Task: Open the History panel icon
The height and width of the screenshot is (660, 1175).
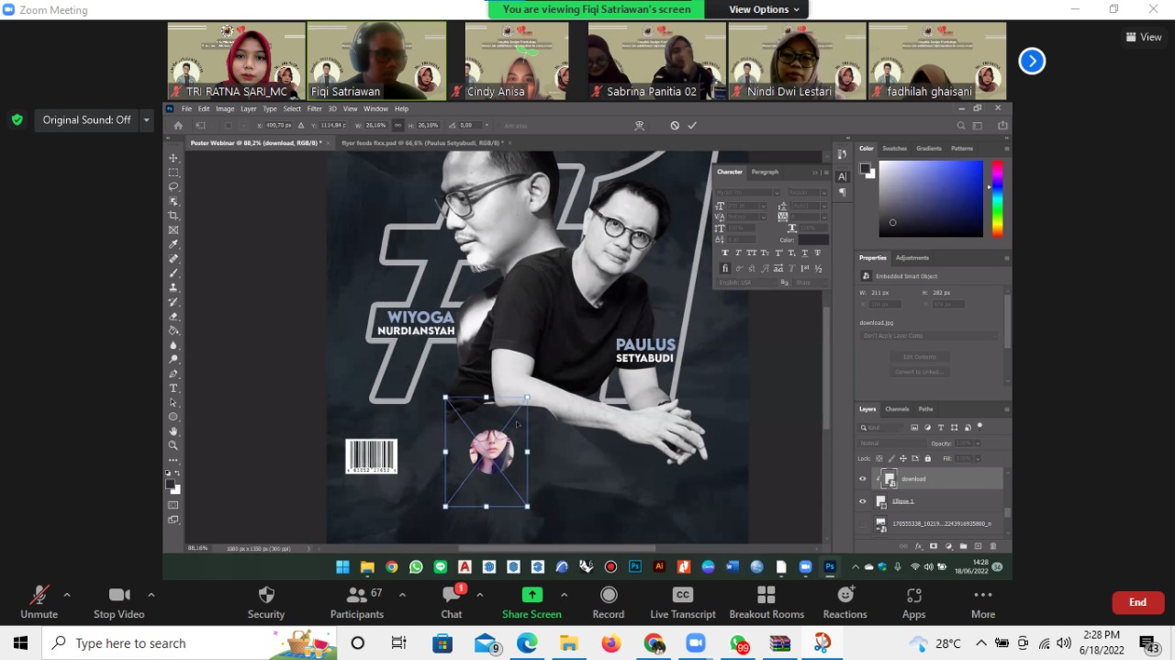Action: pos(842,154)
